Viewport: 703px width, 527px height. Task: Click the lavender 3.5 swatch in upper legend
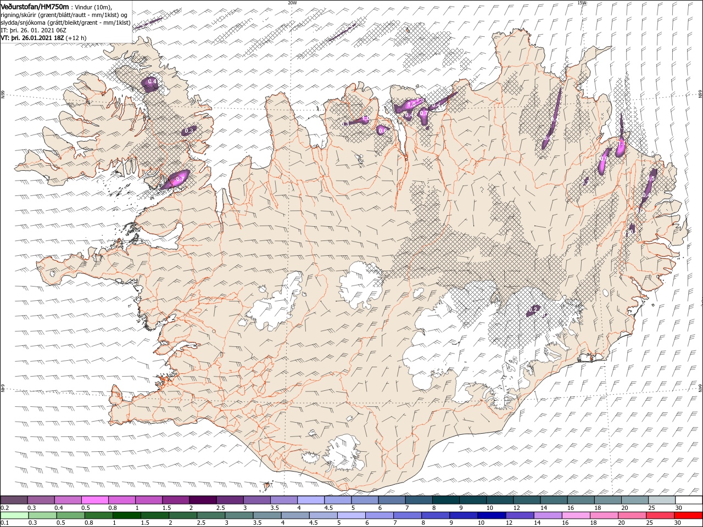click(283, 500)
